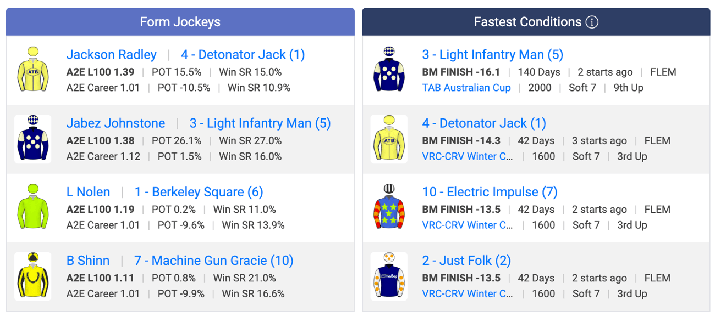Click L Nolen's lime green silks icon

pos(33,207)
